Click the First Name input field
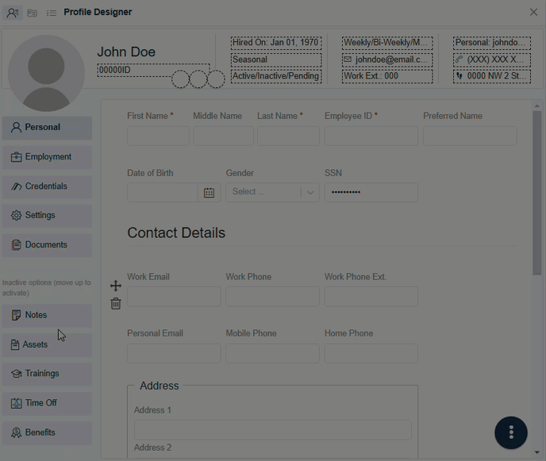 tap(158, 136)
